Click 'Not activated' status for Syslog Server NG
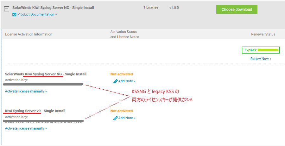Screen dimensions: 285x146 coord(122,74)
